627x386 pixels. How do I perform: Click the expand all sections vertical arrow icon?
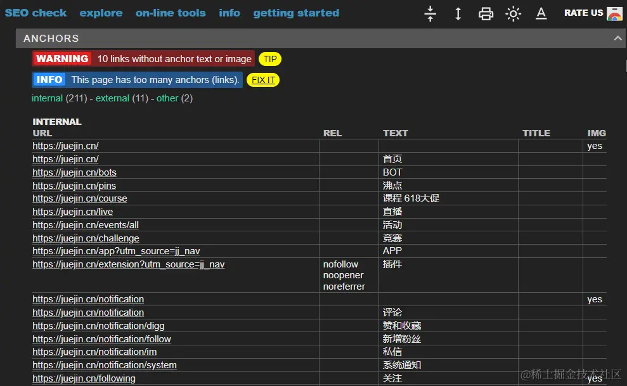pos(458,13)
